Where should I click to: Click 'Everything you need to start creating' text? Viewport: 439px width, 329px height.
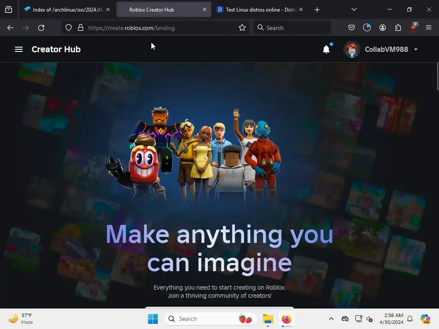click(219, 287)
